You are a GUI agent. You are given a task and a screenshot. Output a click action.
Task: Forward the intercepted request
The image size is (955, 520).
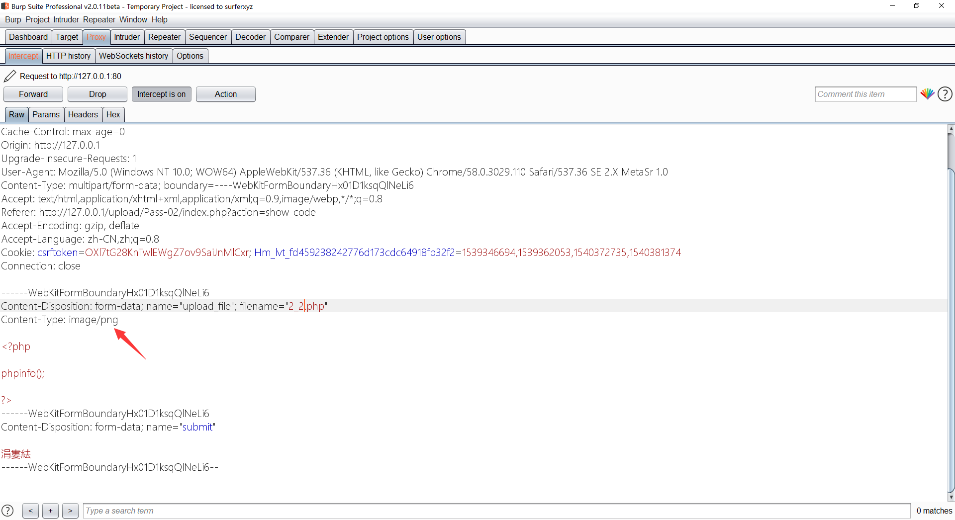pos(33,94)
